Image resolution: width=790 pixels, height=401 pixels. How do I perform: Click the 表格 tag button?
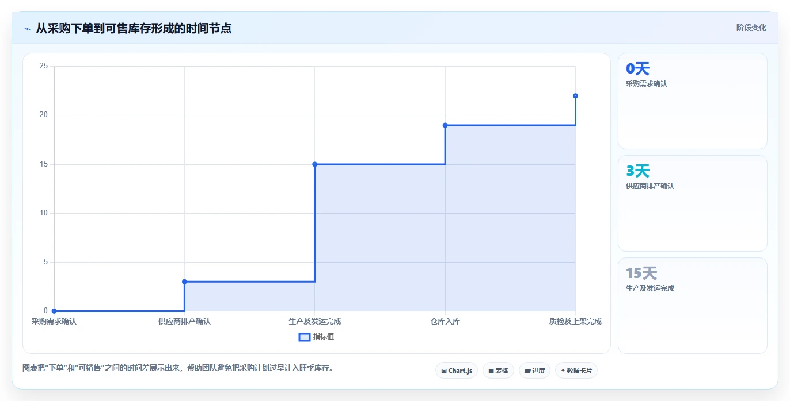pos(498,371)
